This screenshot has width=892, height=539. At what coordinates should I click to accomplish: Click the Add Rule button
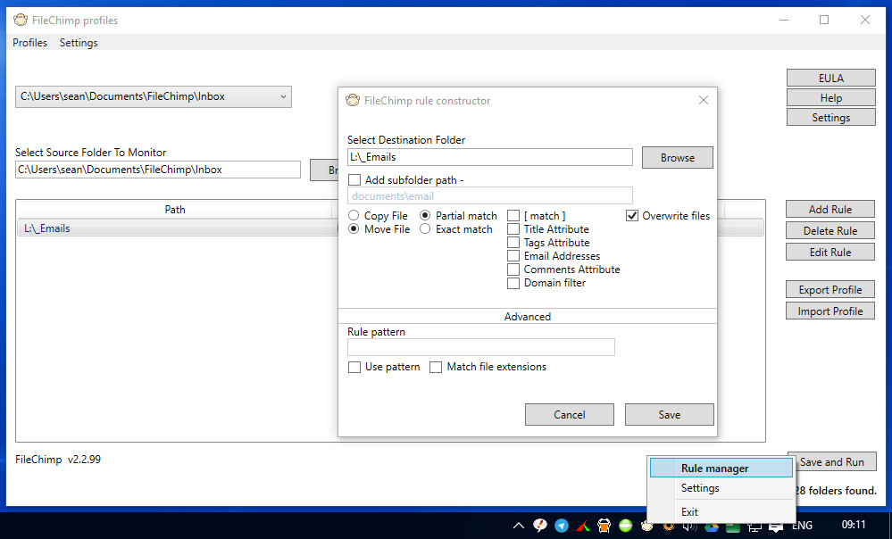tap(830, 209)
